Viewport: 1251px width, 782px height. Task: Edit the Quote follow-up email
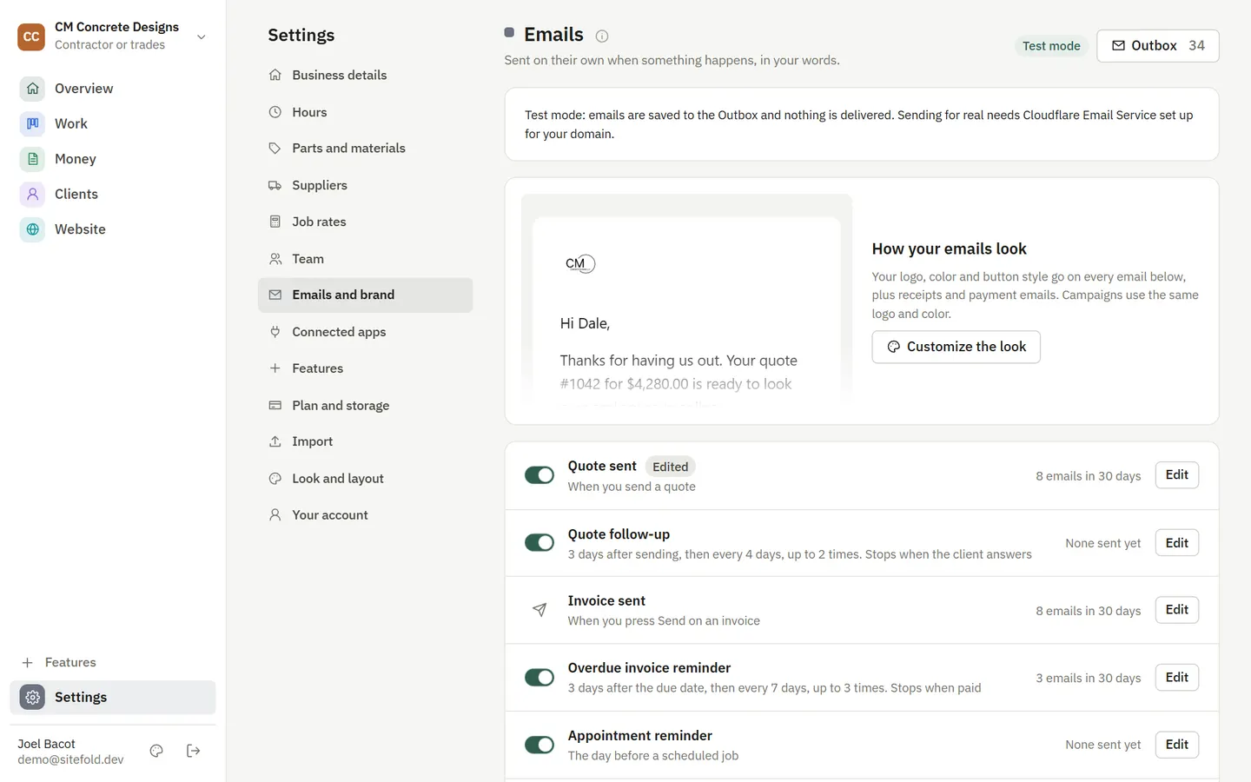click(1176, 543)
